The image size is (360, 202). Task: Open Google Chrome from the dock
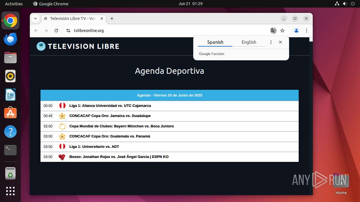[10, 21]
